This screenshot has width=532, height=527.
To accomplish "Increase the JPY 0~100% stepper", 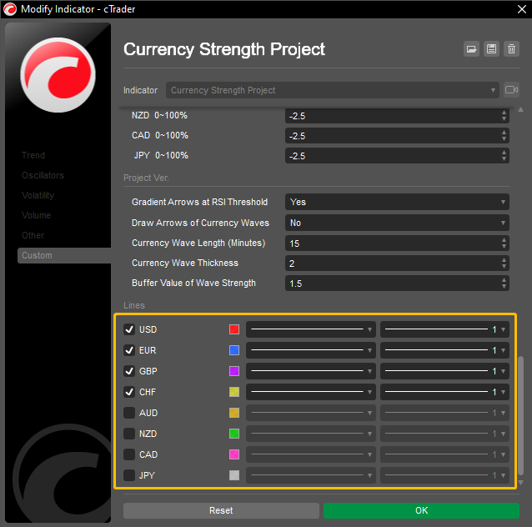I will tap(504, 153).
